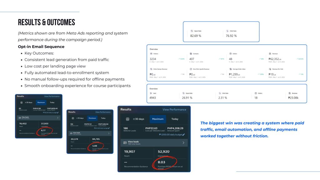Screen dimensions: 320x180
Task: Click the 82.69 % Open Rate metric
Action: coord(196,36)
